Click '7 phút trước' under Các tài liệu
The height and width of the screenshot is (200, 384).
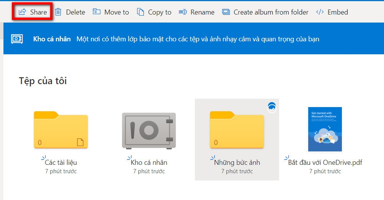coord(61,171)
